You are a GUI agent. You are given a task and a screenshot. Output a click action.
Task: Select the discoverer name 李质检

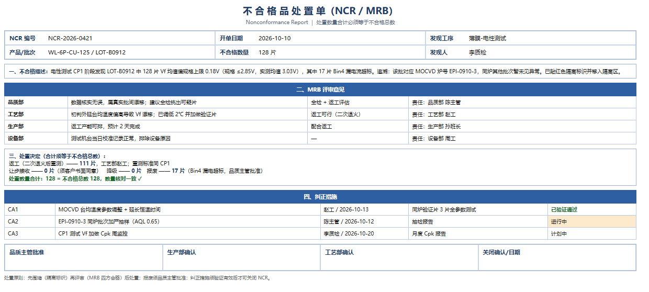coord(477,53)
